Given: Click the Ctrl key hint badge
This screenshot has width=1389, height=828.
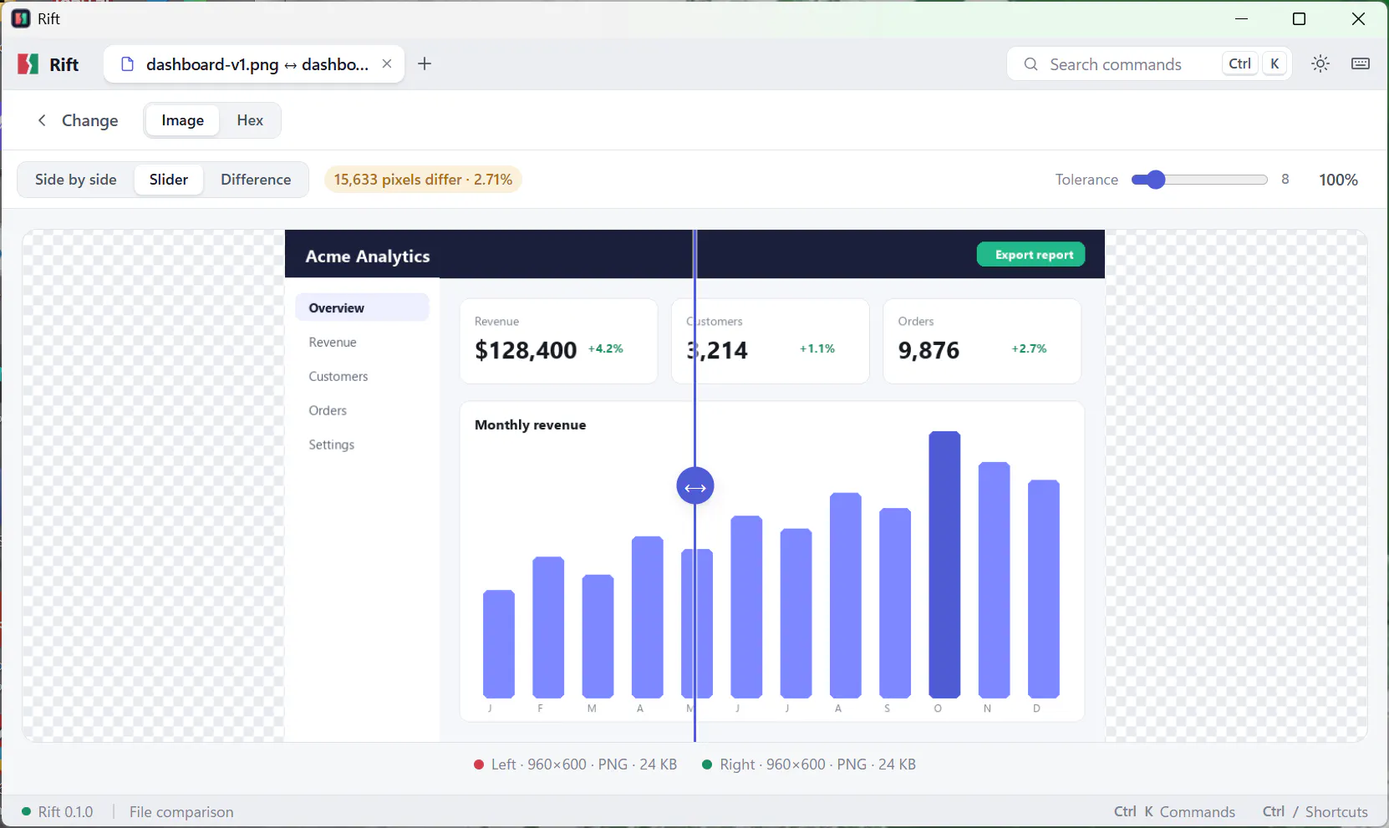Looking at the screenshot, I should (x=1240, y=63).
